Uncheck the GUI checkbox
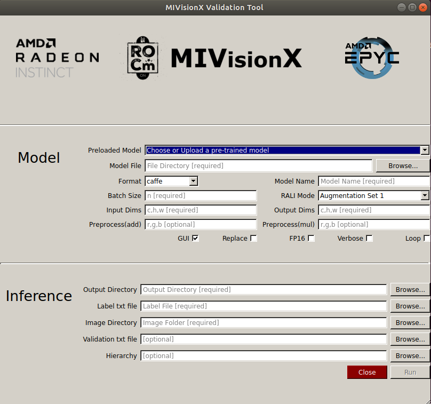 pos(195,238)
